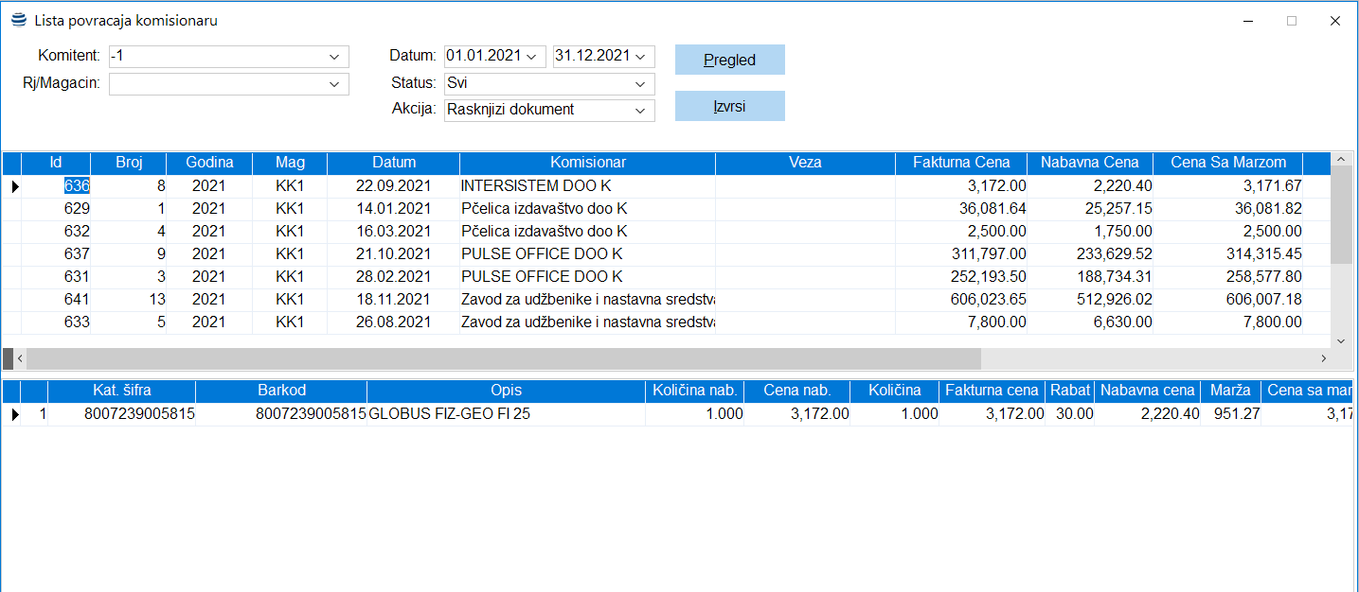Viewport: 1359px width, 592px height.
Task: Open the Komitent dropdown
Action: [x=334, y=57]
